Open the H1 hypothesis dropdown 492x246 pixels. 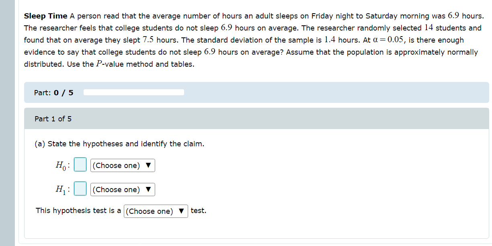122,189
